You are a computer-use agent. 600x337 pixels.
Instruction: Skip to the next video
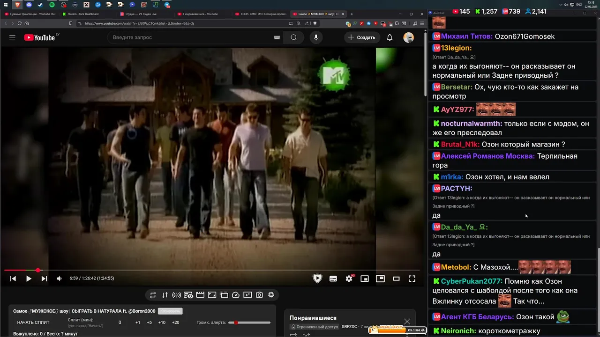click(44, 278)
